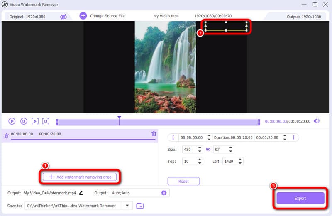
Task: Decrease start time with down arrow
Action: click(x=209, y=139)
